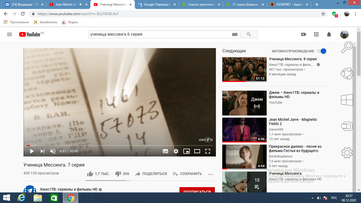Switch to the Google Переводчик tab

coord(156,4)
